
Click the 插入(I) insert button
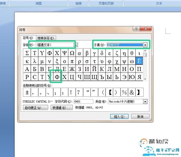click(x=119, y=117)
